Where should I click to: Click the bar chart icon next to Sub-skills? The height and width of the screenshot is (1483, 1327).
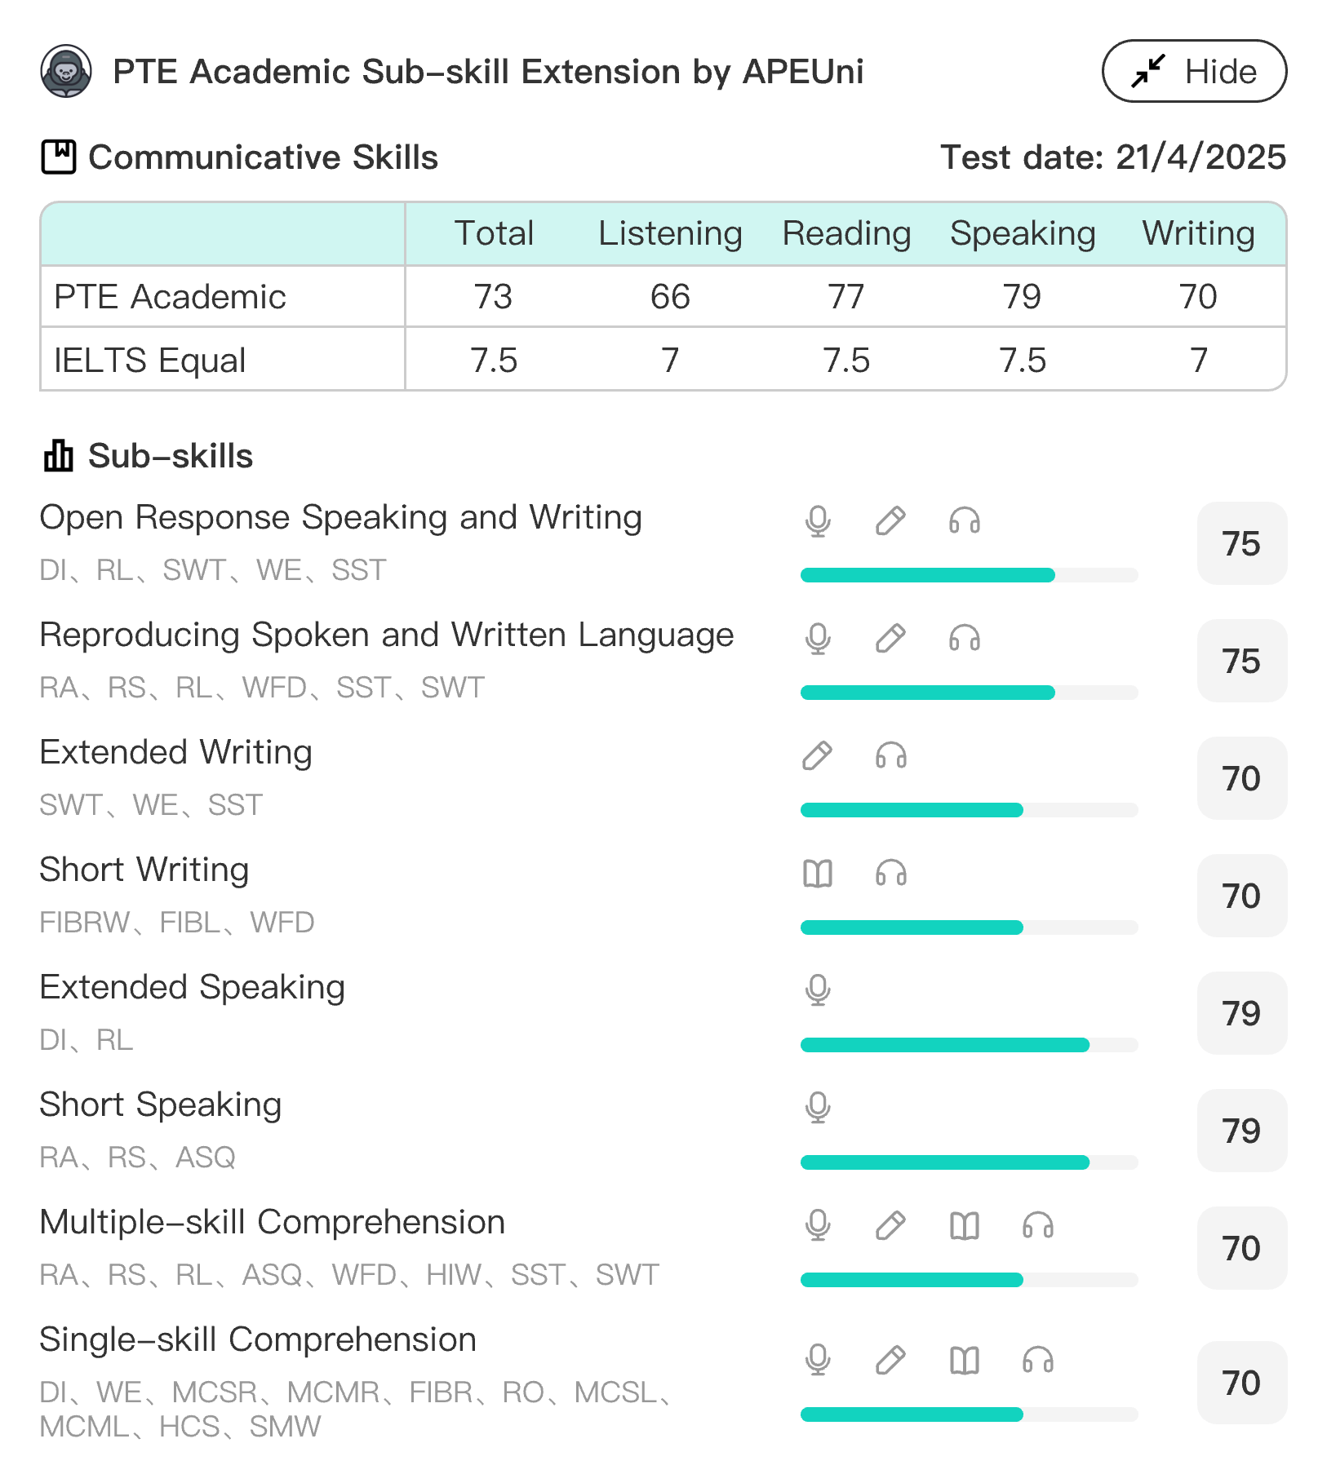tap(57, 454)
